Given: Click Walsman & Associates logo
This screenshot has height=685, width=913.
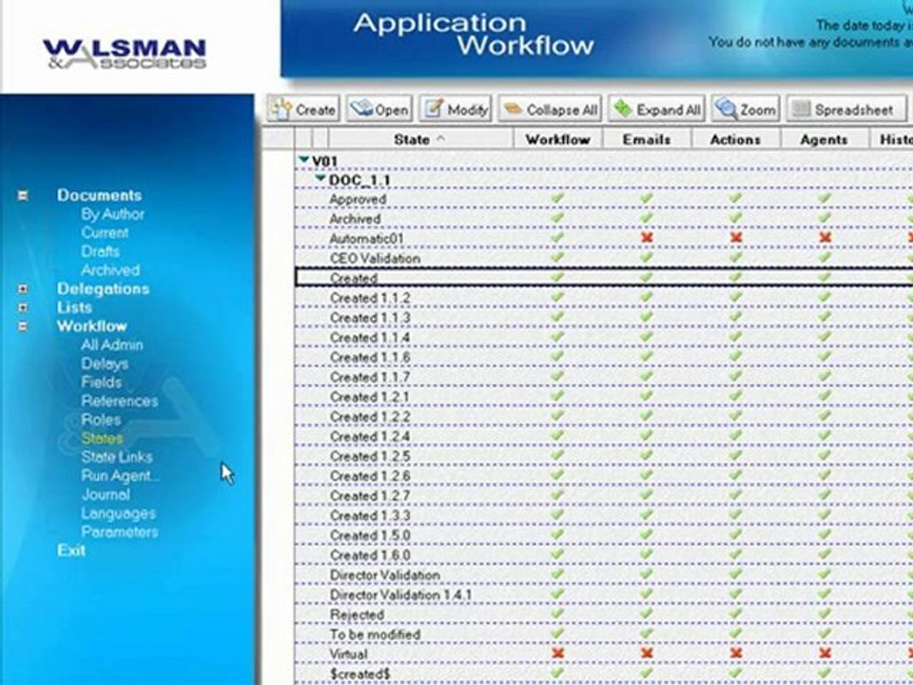Looking at the screenshot, I should pos(125,53).
